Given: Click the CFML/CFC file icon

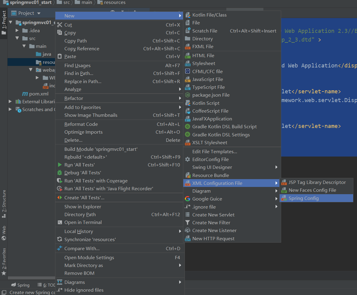Looking at the screenshot, I should pyautogui.click(x=188, y=71).
